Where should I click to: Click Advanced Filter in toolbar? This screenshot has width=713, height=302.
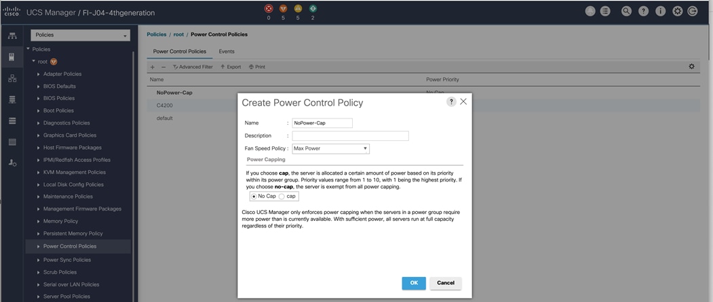coord(193,67)
